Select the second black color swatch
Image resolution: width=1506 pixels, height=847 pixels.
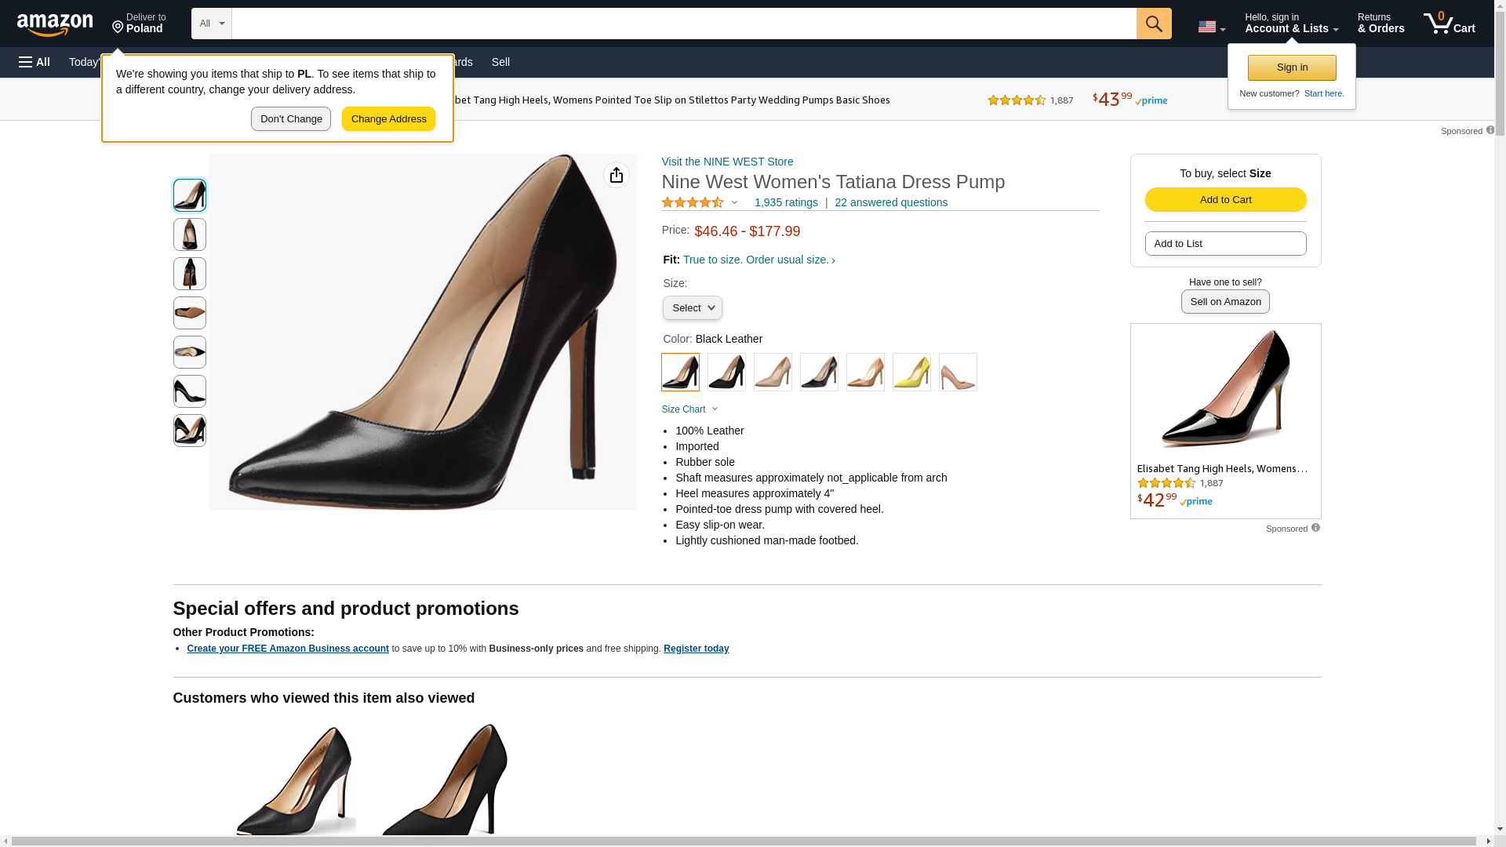coord(726,373)
